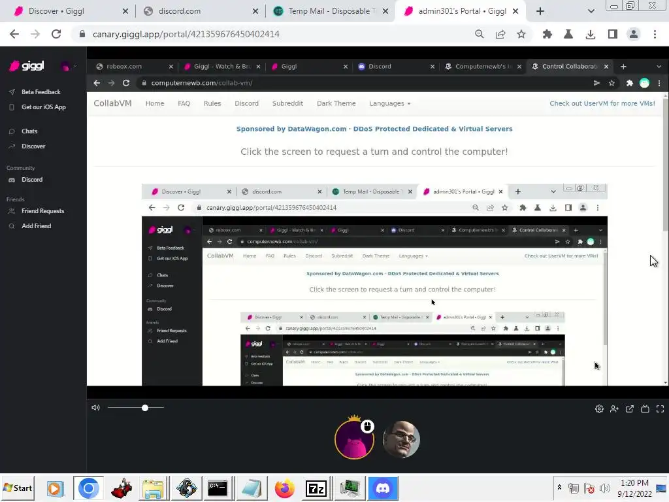Open Beta Feedback in Giggl sidebar
669x502 pixels.
tap(41, 92)
